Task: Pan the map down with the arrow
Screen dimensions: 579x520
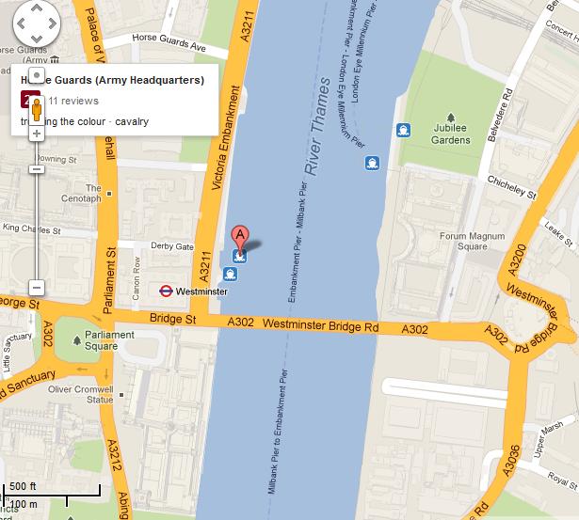Action: [x=37, y=39]
